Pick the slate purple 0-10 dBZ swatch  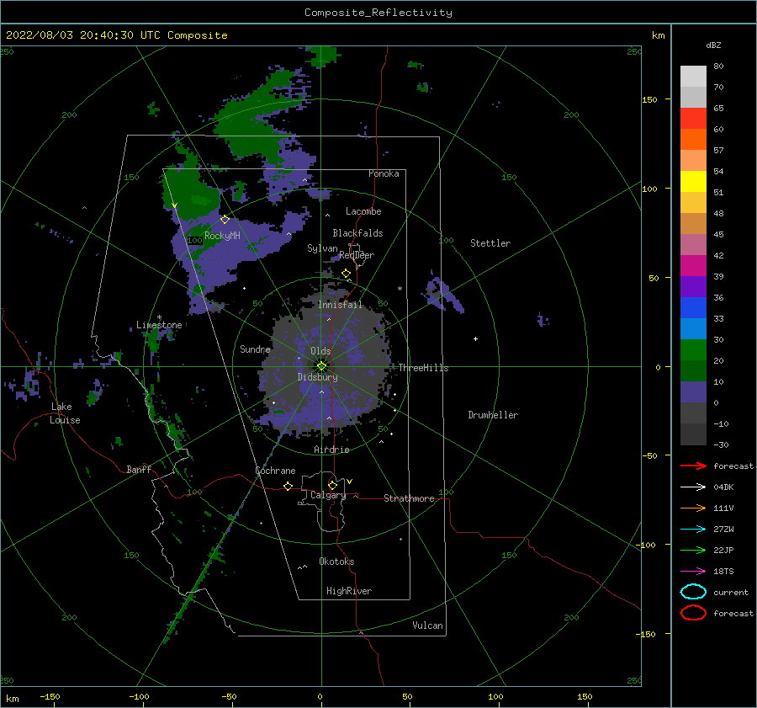(x=693, y=392)
